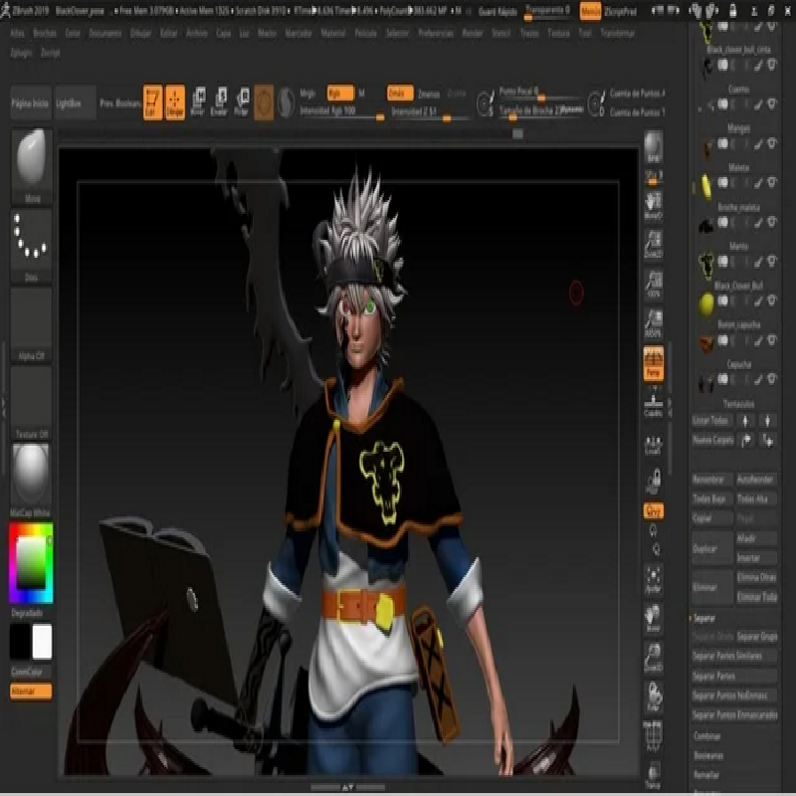Open the Alpha Off picker
Viewport: 796px width, 796px height.
(x=31, y=325)
